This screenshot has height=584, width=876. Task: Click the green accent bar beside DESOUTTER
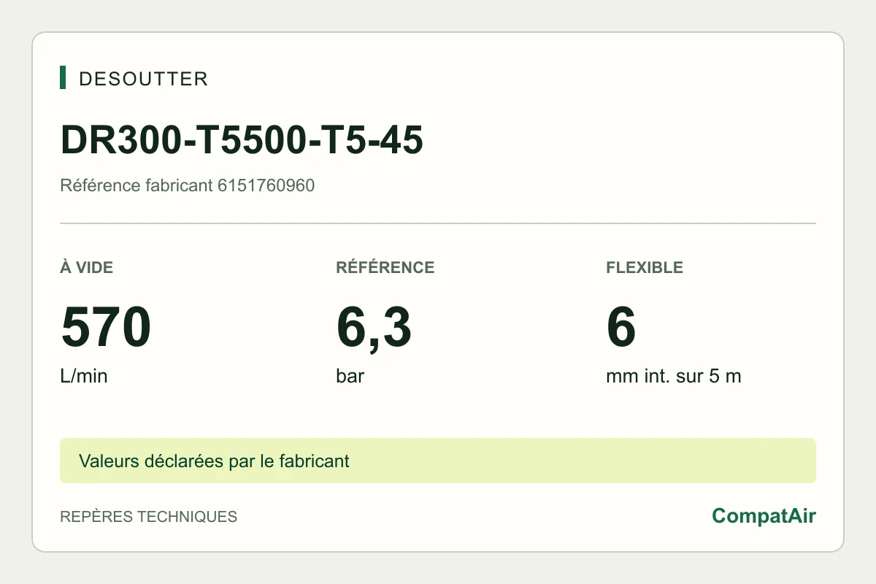(63, 77)
